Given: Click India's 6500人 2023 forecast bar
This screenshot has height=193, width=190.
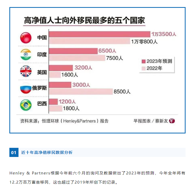Looking at the screenshot, I should 73,51.
